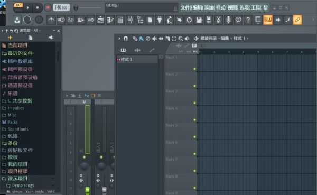317x195 pixels.
Task: Click the Stop button in the transport
Action: (x=37, y=8)
